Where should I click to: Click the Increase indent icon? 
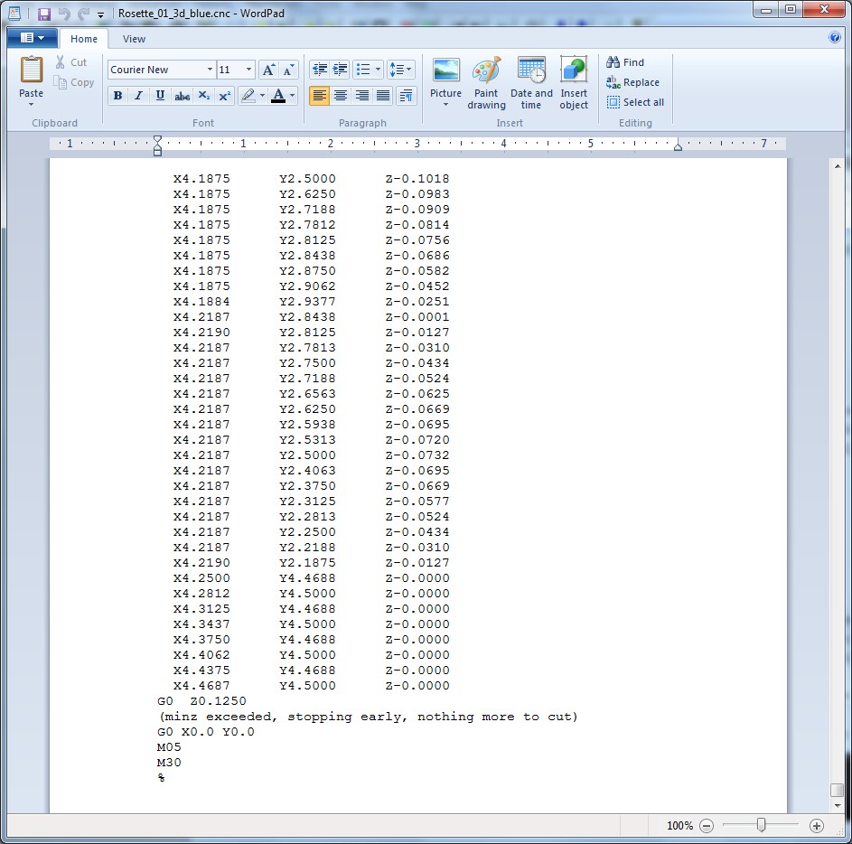[341, 70]
